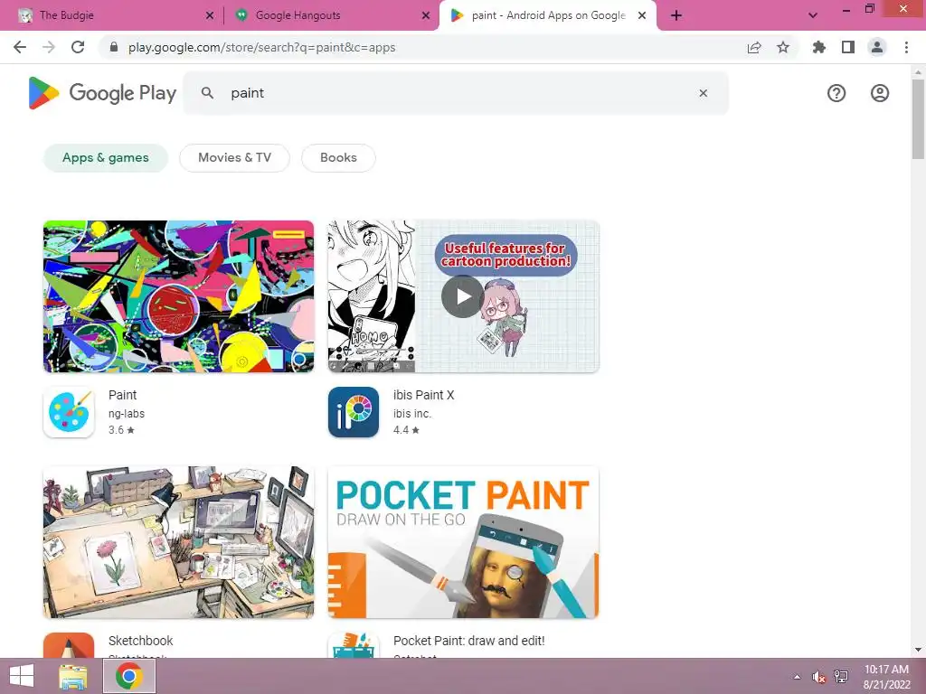
Task: Toggle the Chrome side panel icon
Action: [x=848, y=47]
